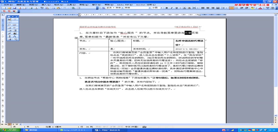
Task: Open the highlight color dropdown arrow
Action: click(x=256, y=8)
